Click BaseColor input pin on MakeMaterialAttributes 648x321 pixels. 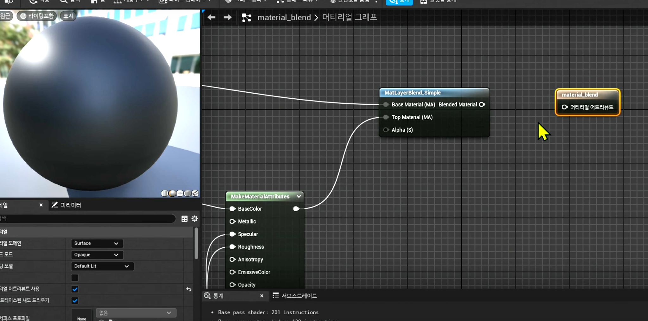(x=233, y=209)
